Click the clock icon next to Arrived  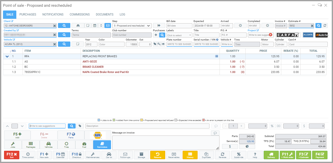240,25
